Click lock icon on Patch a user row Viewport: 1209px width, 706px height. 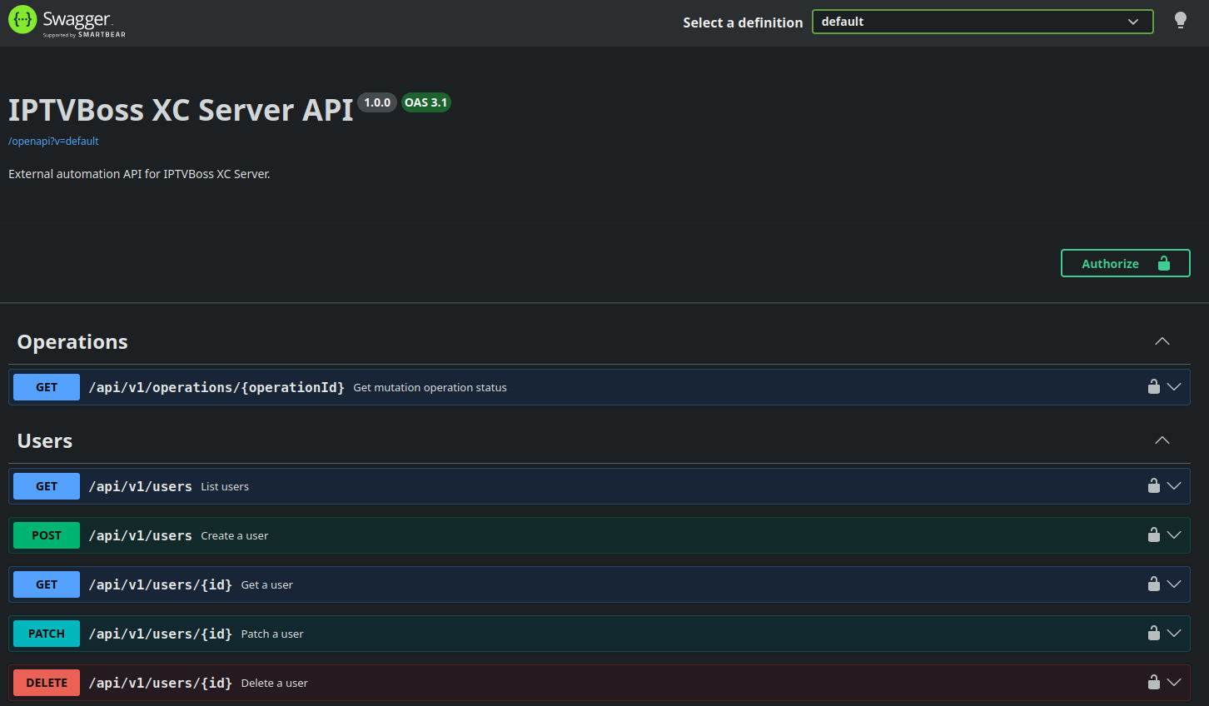click(1154, 633)
